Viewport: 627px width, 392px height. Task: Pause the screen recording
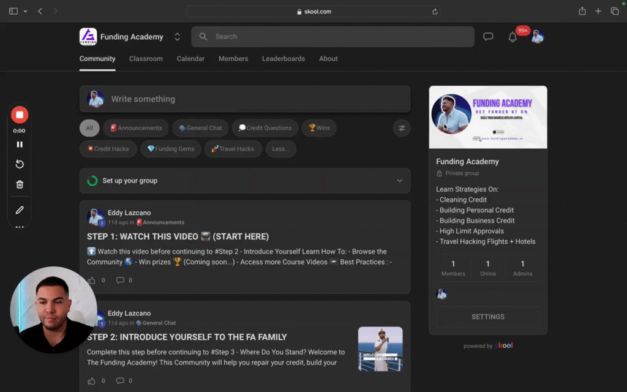[x=19, y=144]
